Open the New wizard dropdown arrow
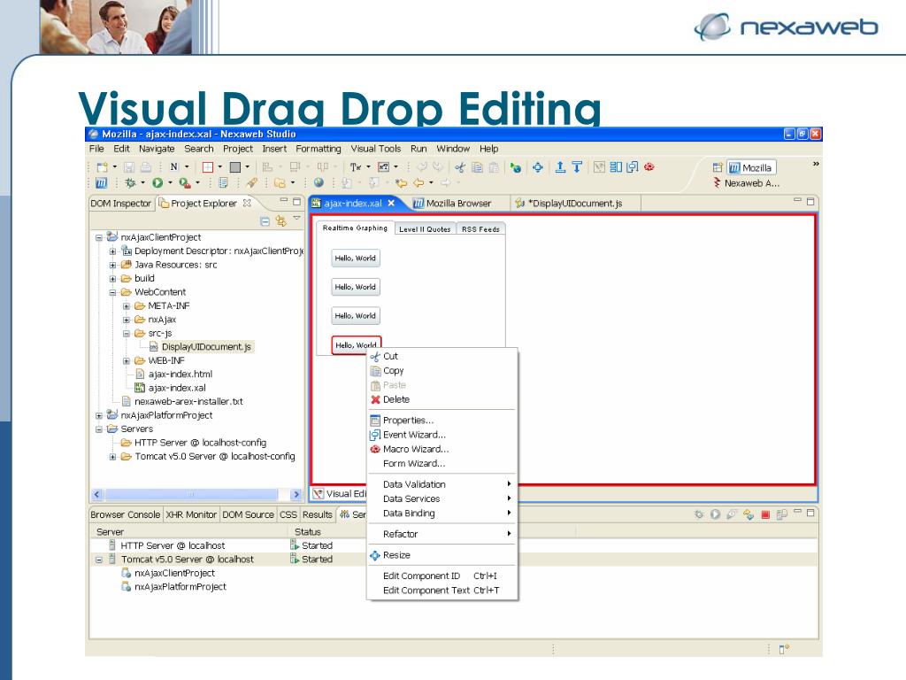Viewport: 906px width, 680px height. click(114, 167)
